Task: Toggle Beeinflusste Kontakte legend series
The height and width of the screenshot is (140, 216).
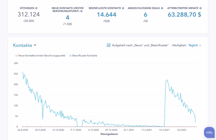Action: coord(83,56)
